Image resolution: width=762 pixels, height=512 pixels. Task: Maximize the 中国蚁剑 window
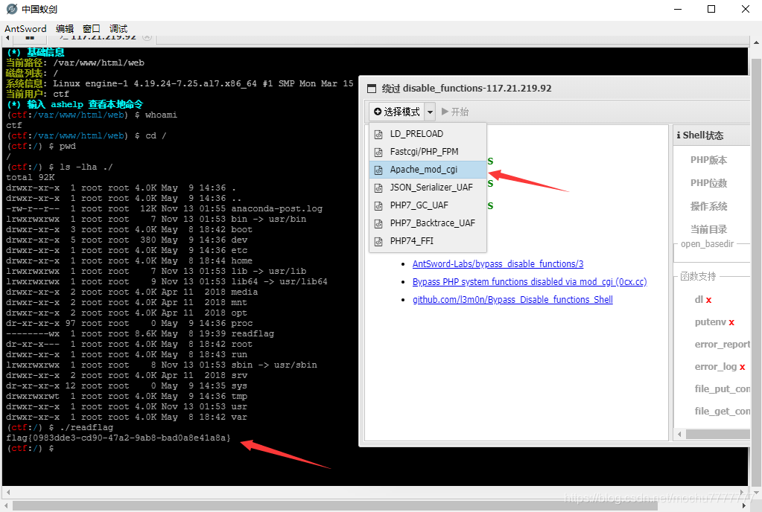coord(711,9)
